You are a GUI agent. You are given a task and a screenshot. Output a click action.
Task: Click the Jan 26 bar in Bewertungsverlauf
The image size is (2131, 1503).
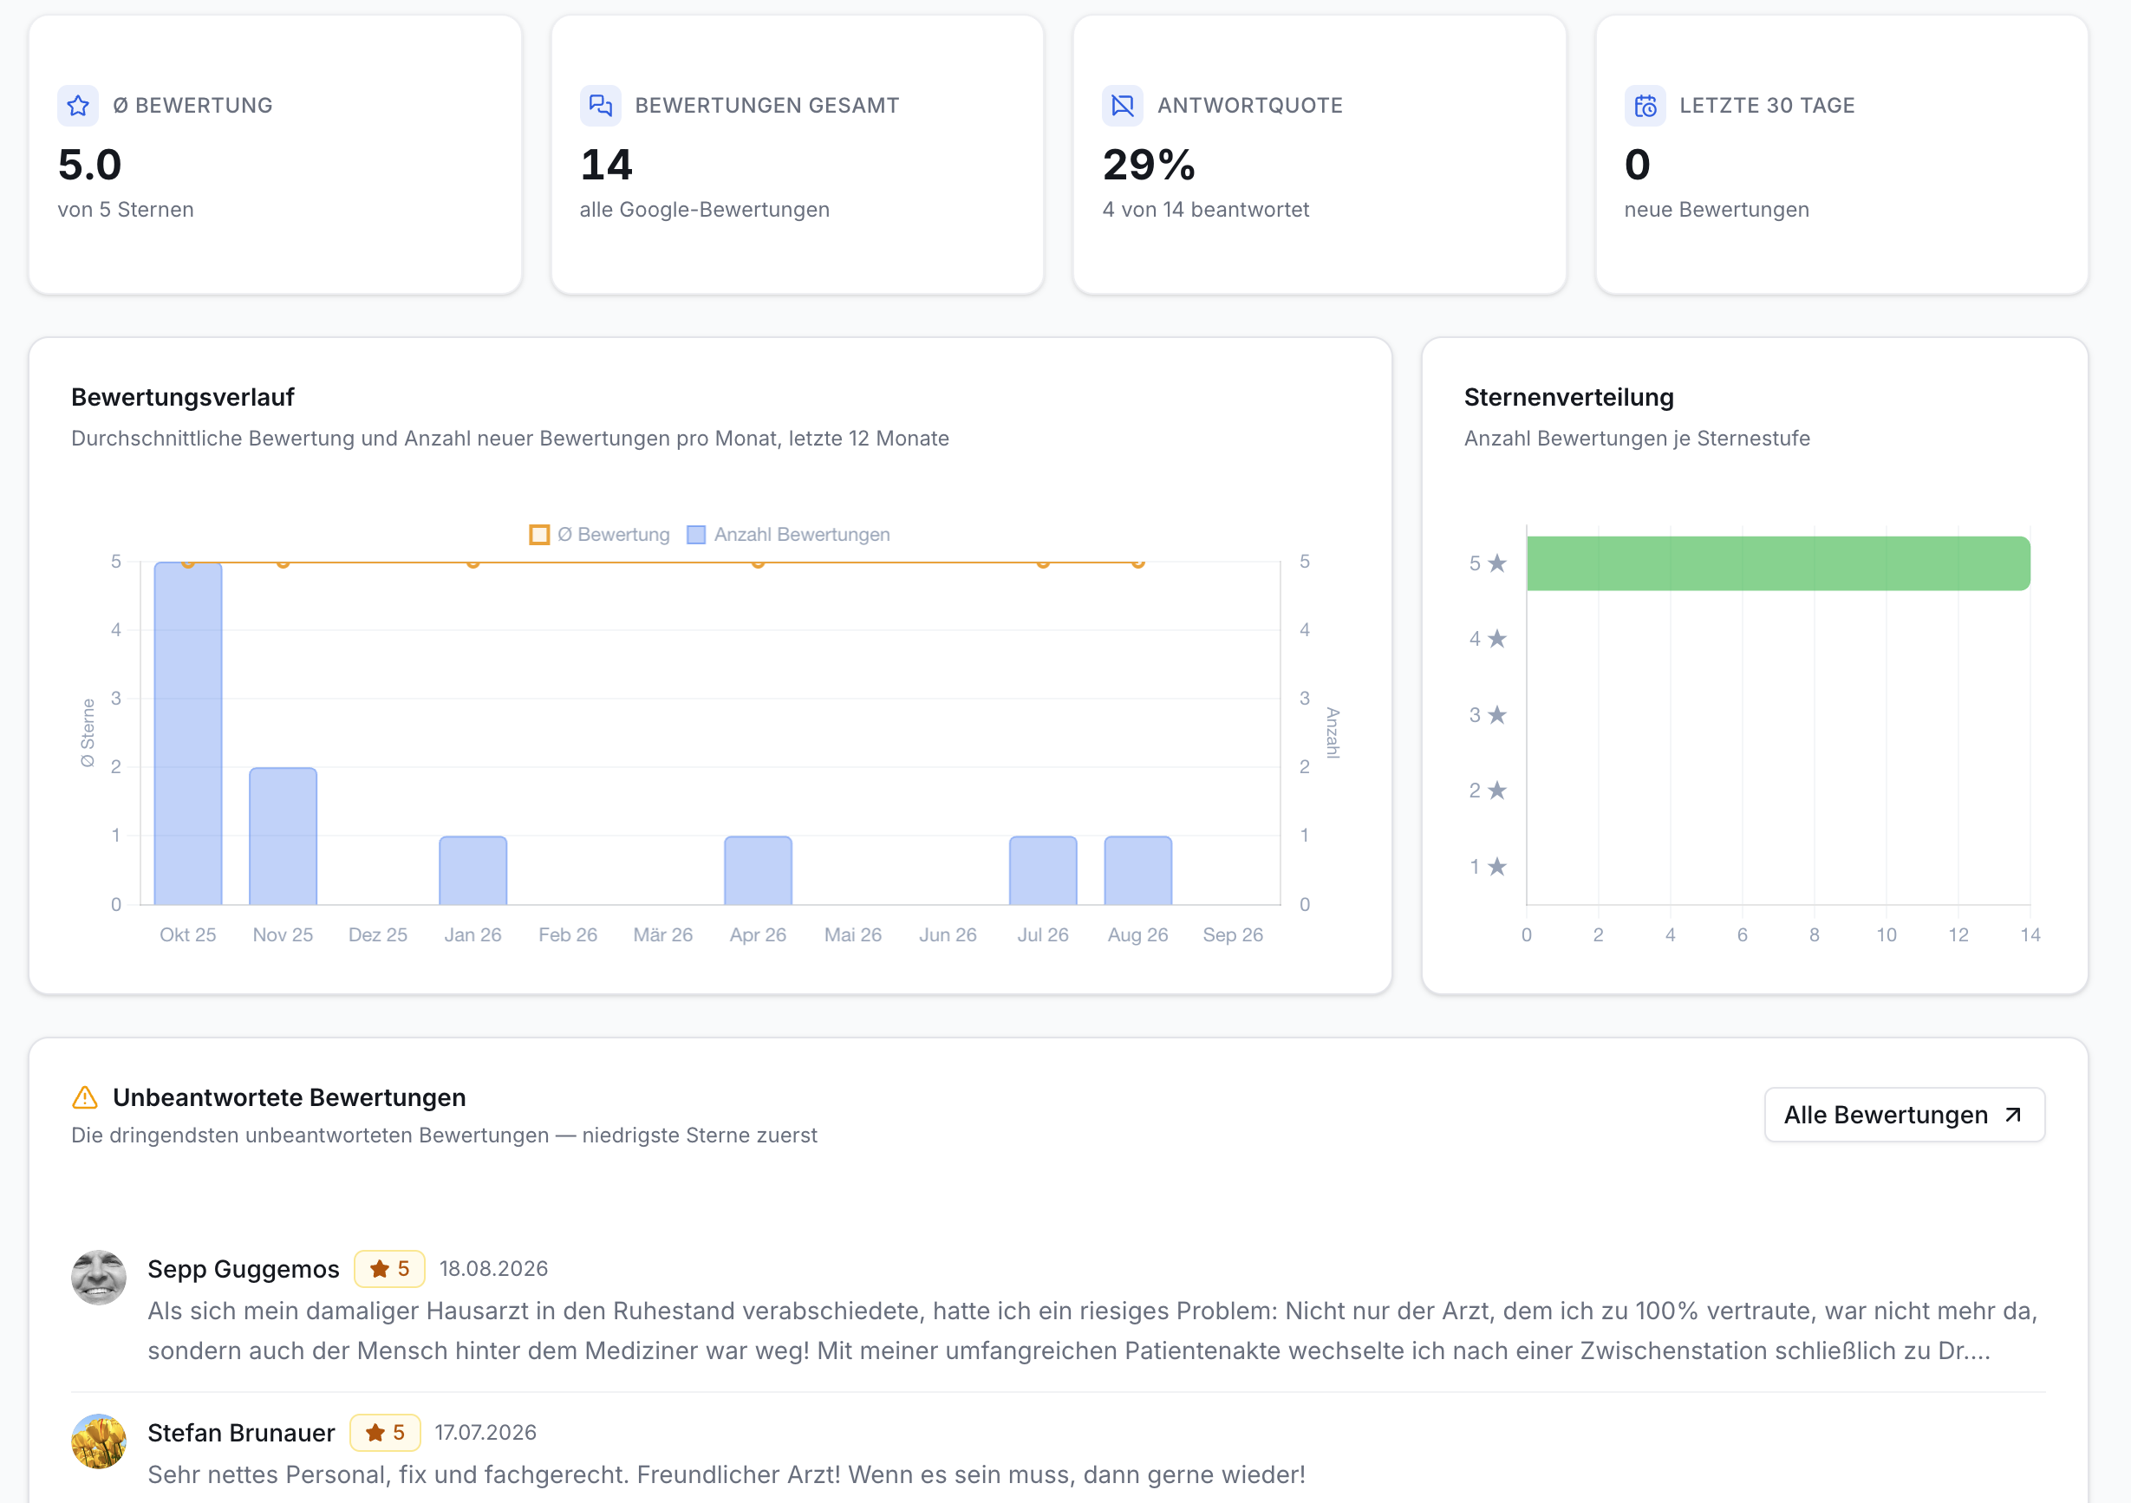pyautogui.click(x=473, y=870)
